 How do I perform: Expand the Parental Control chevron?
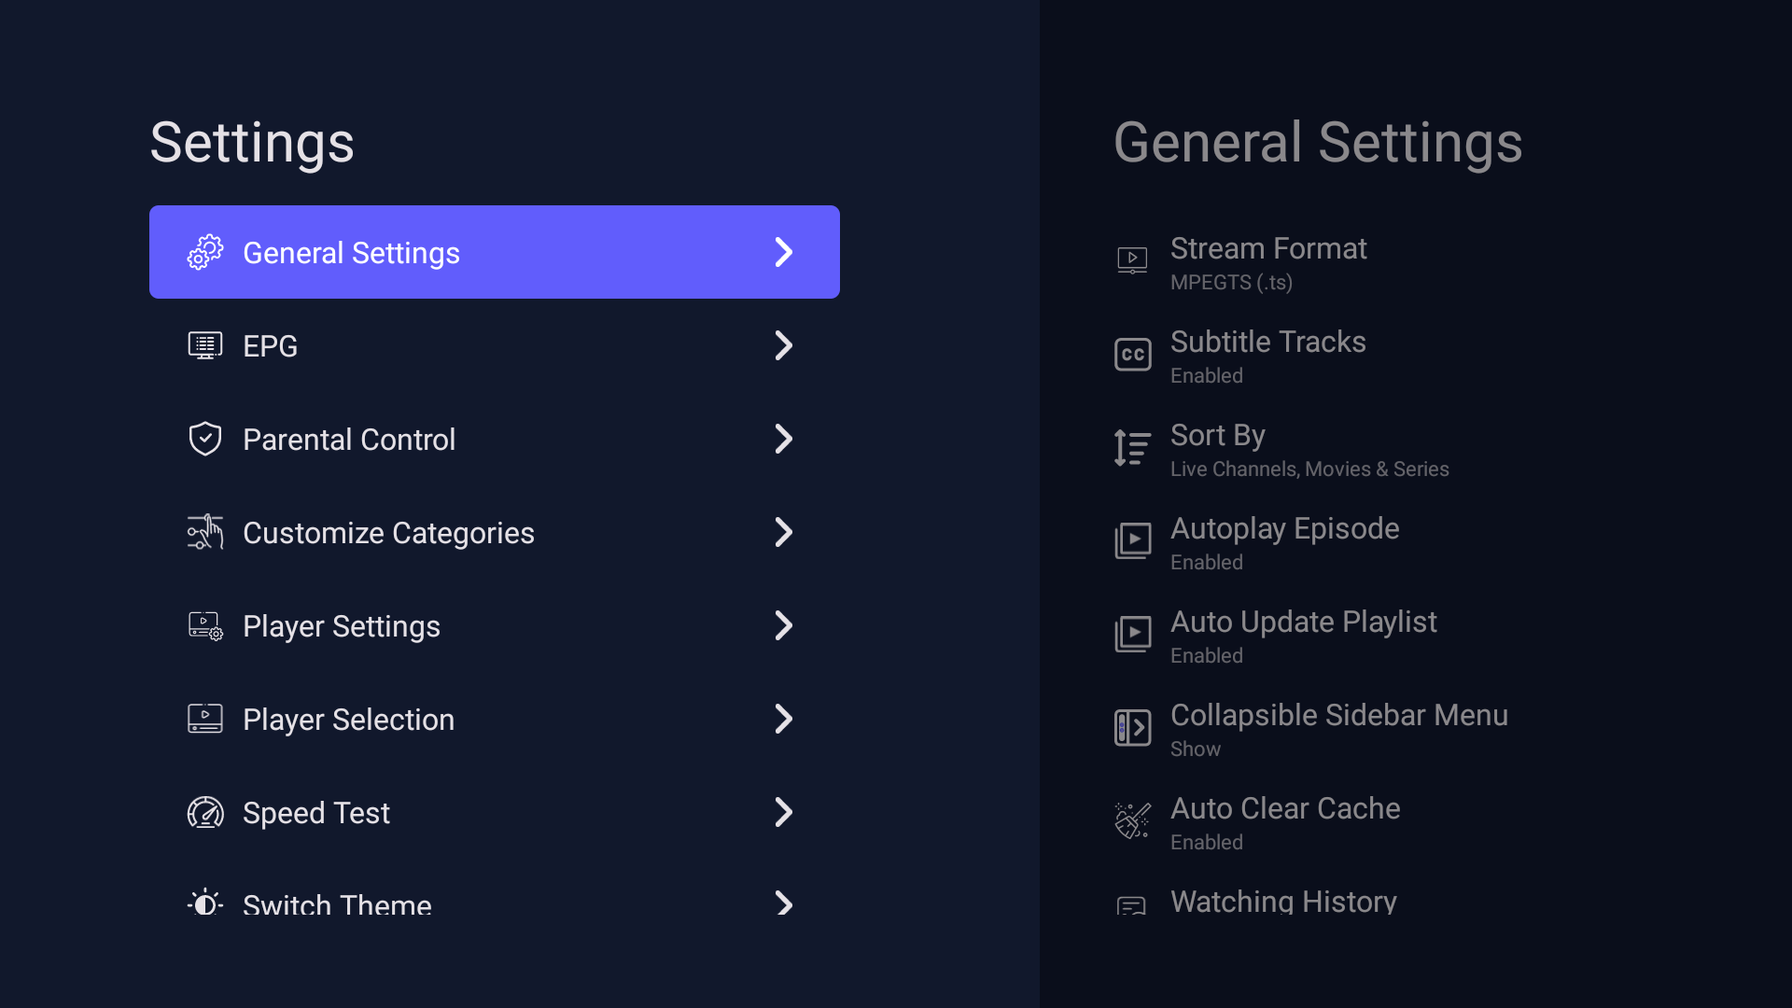coord(784,439)
